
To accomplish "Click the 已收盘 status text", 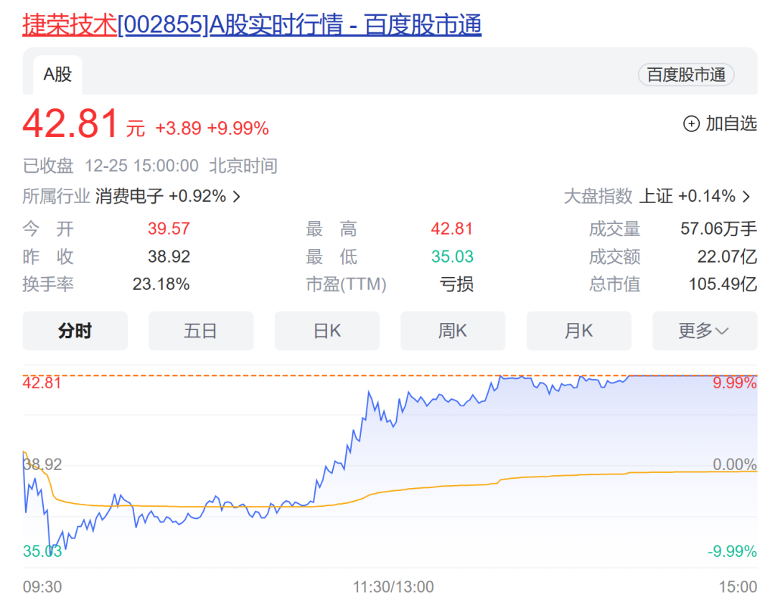I will pyautogui.click(x=48, y=166).
